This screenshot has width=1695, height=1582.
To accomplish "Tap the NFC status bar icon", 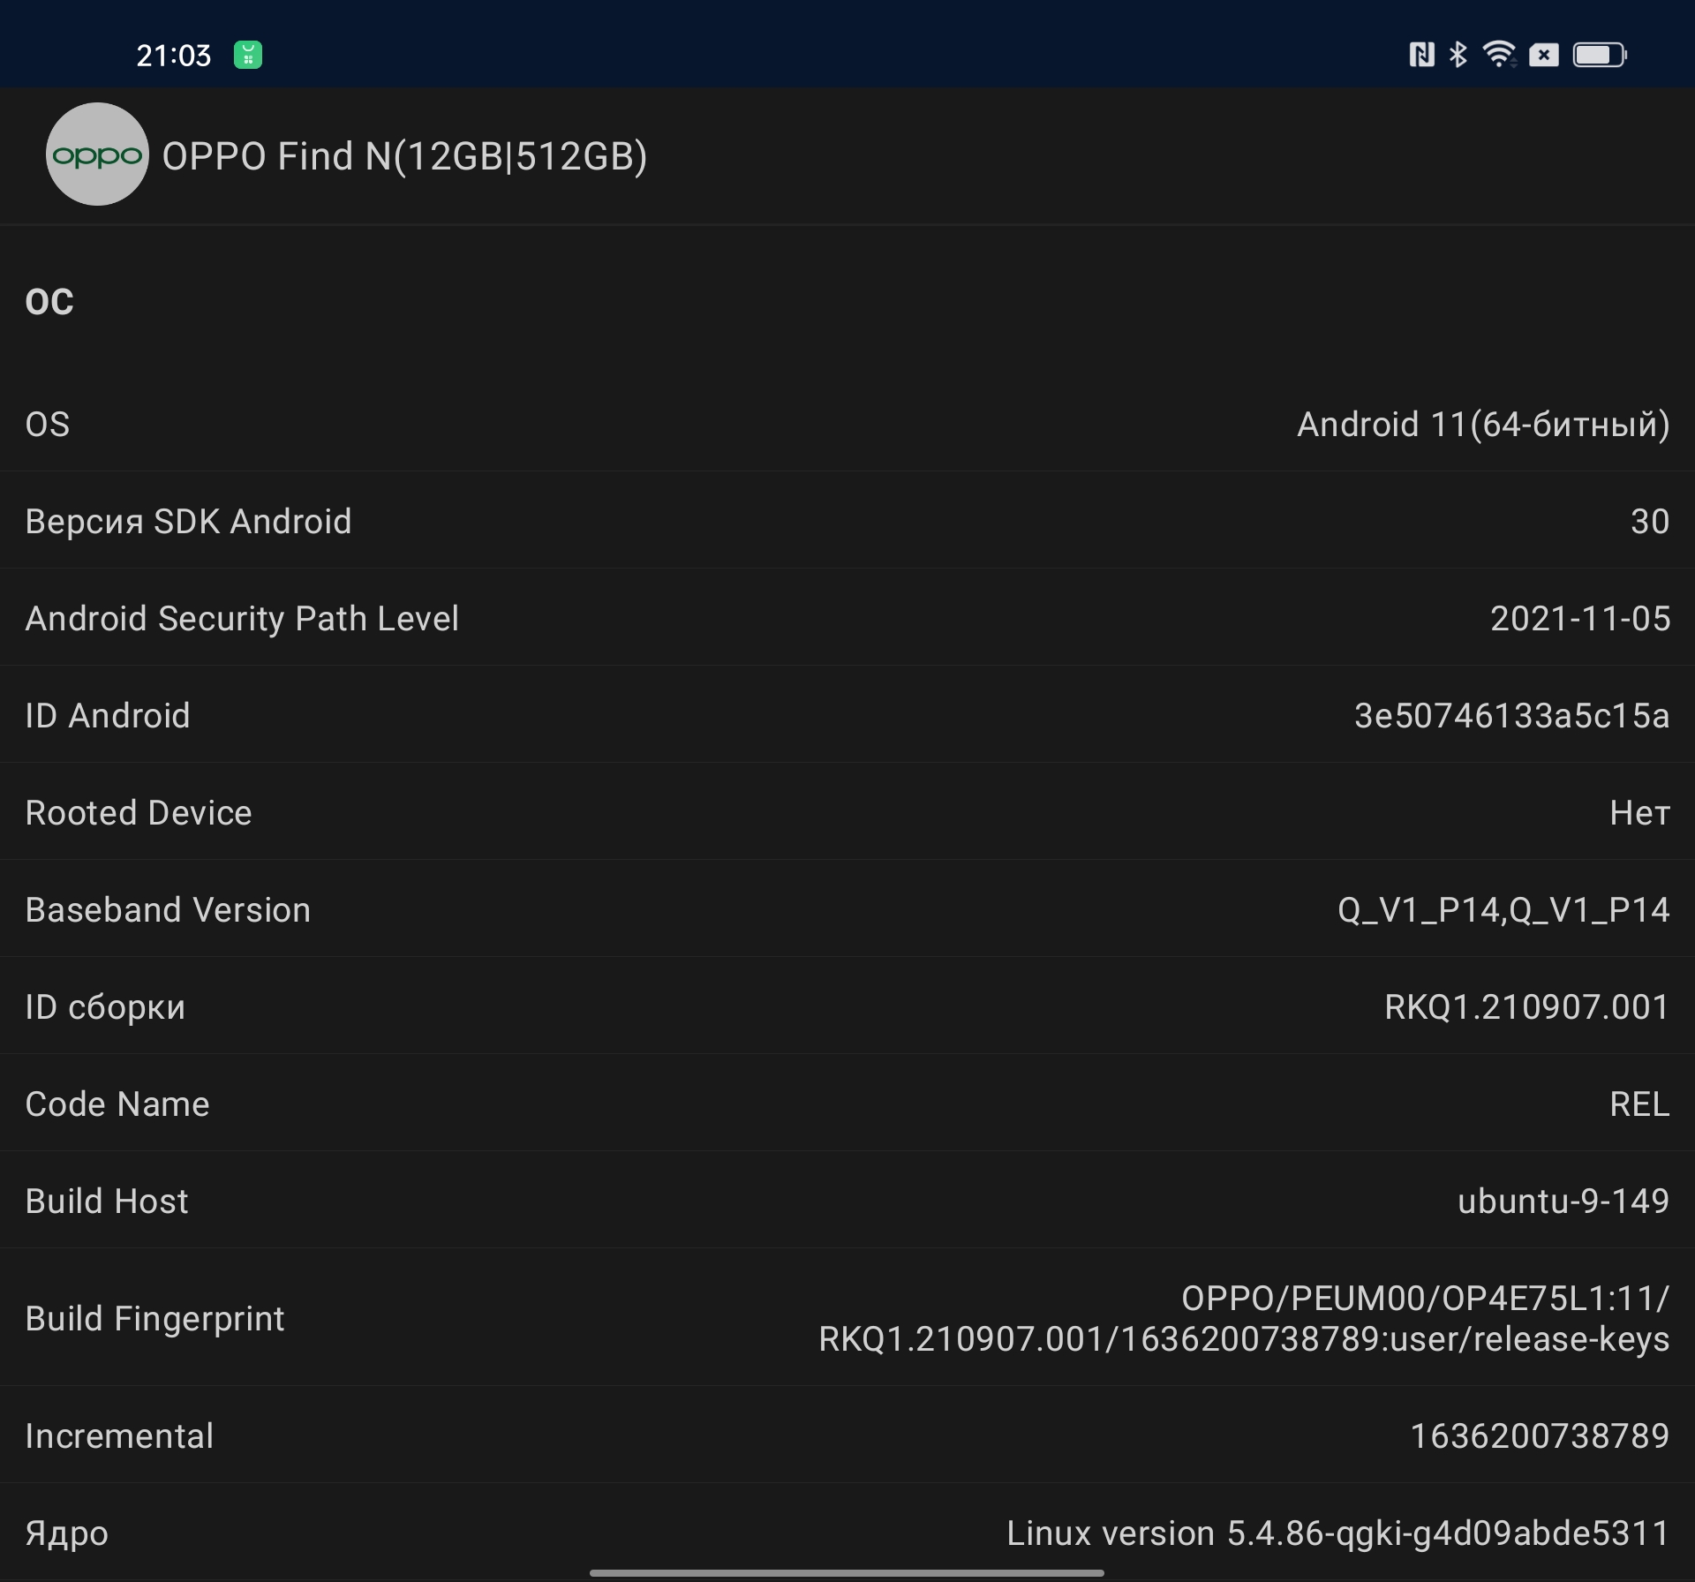I will tap(1420, 55).
